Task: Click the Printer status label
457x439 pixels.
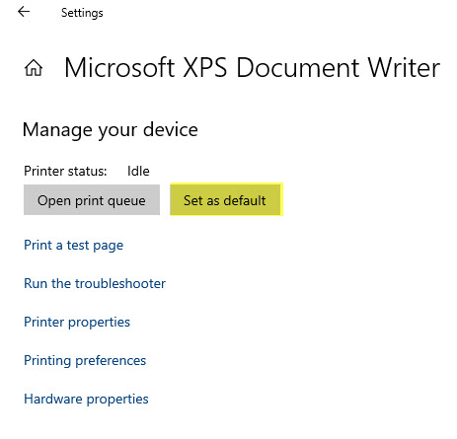Action: click(65, 172)
